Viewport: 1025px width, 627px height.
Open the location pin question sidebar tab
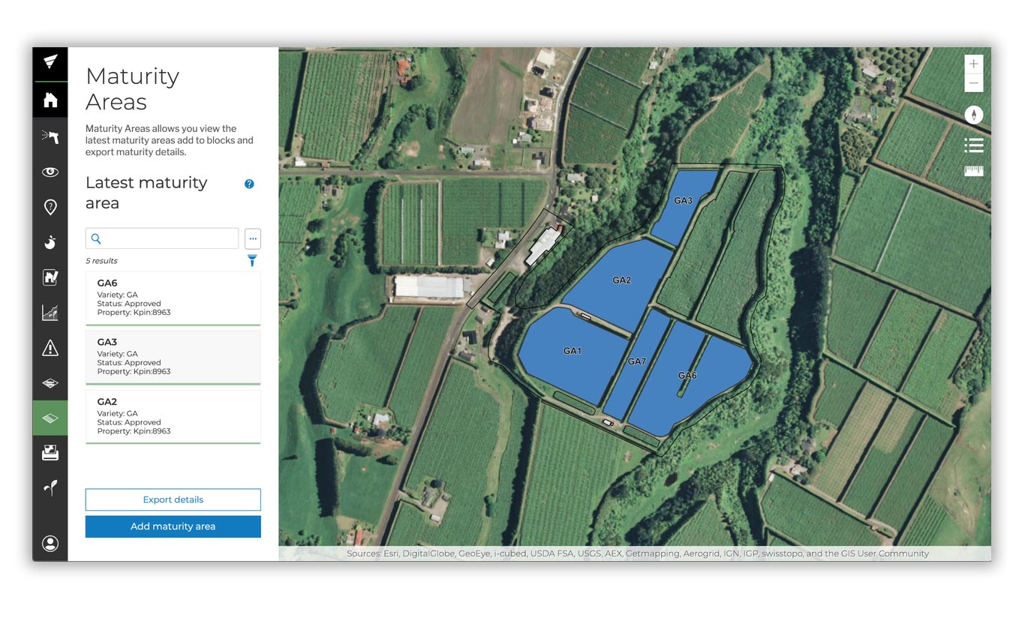(x=50, y=207)
